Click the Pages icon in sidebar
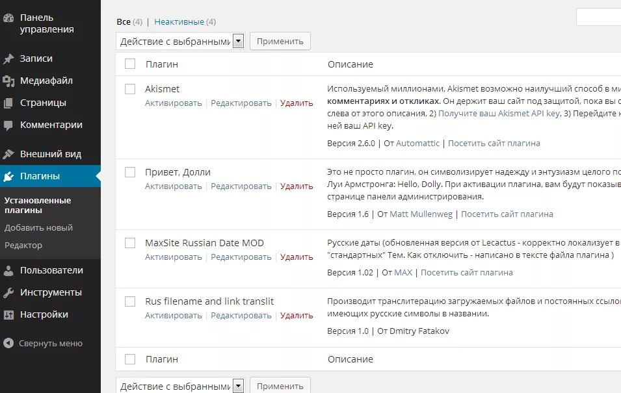 pos(8,103)
